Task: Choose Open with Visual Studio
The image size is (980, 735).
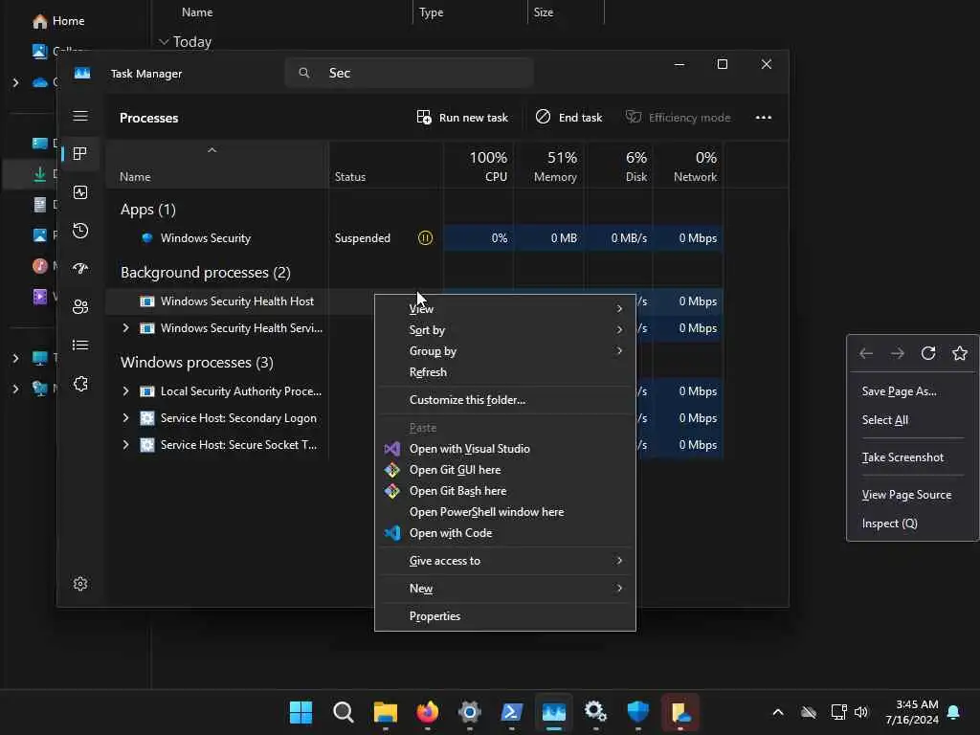Action: tap(504, 449)
